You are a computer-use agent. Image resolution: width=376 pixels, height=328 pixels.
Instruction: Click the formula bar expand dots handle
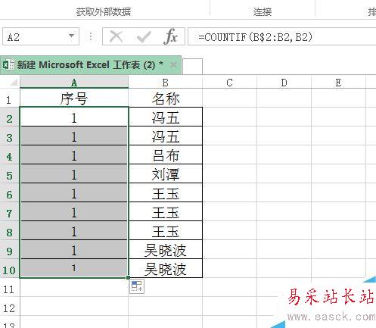point(91,36)
